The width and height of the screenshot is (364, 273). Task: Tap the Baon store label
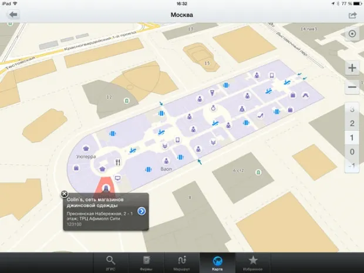165,169
